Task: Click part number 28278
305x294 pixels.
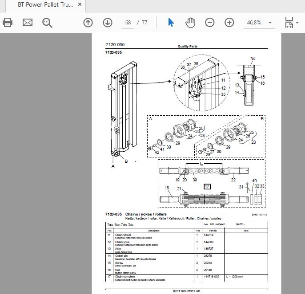Action: 208,256
